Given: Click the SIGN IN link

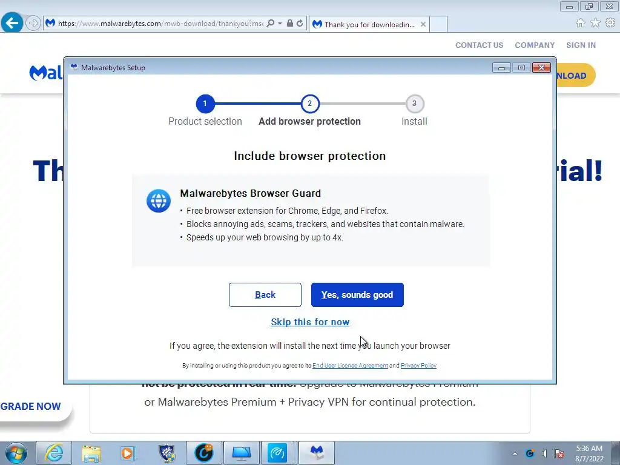Looking at the screenshot, I should (581, 45).
